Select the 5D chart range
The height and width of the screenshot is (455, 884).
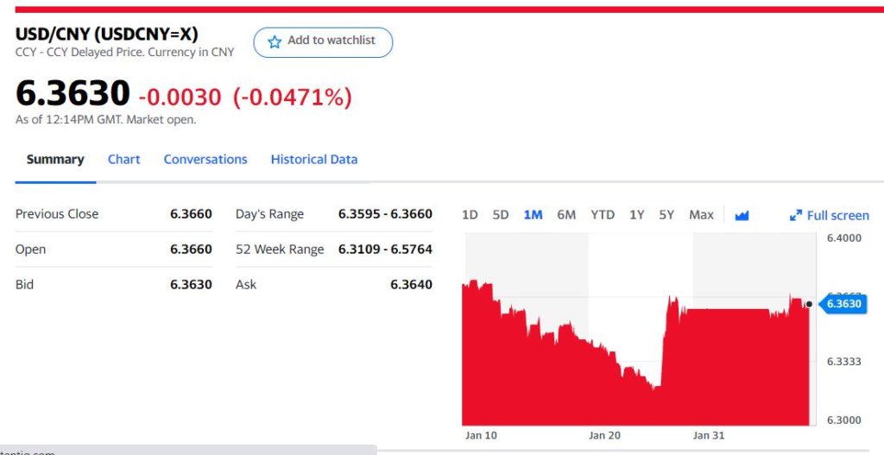point(501,215)
